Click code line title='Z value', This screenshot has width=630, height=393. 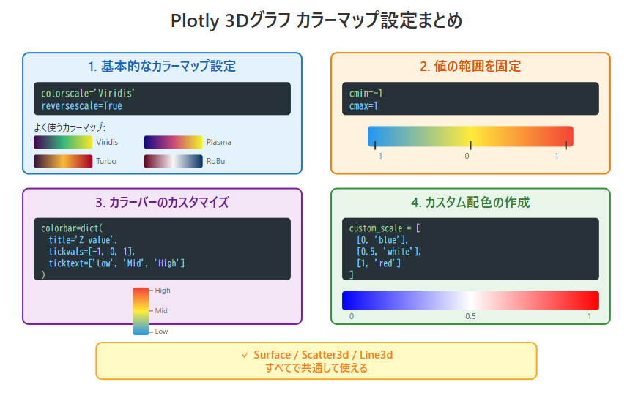[x=83, y=239]
